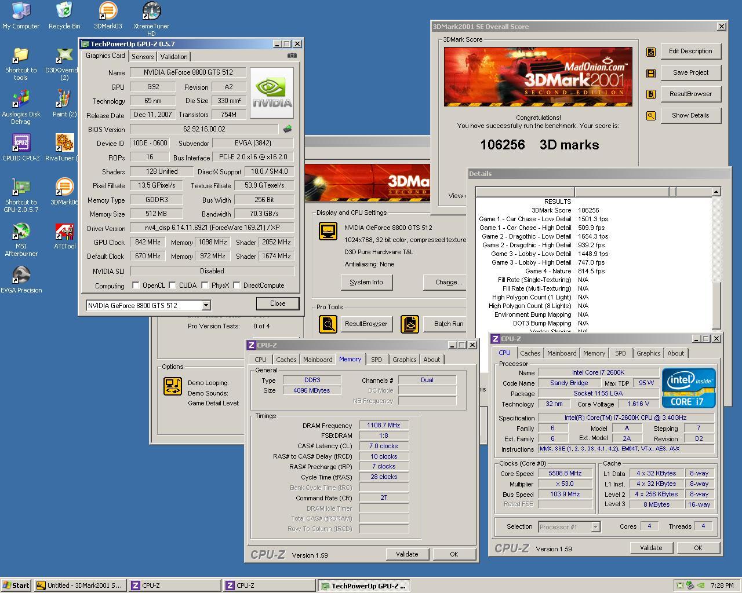Launch Auslogics Disk Defrag icon
This screenshot has width=742, height=593.
click(21, 107)
